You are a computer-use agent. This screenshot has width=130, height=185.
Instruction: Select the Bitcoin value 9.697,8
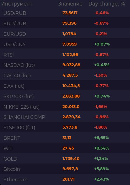[70, 169]
